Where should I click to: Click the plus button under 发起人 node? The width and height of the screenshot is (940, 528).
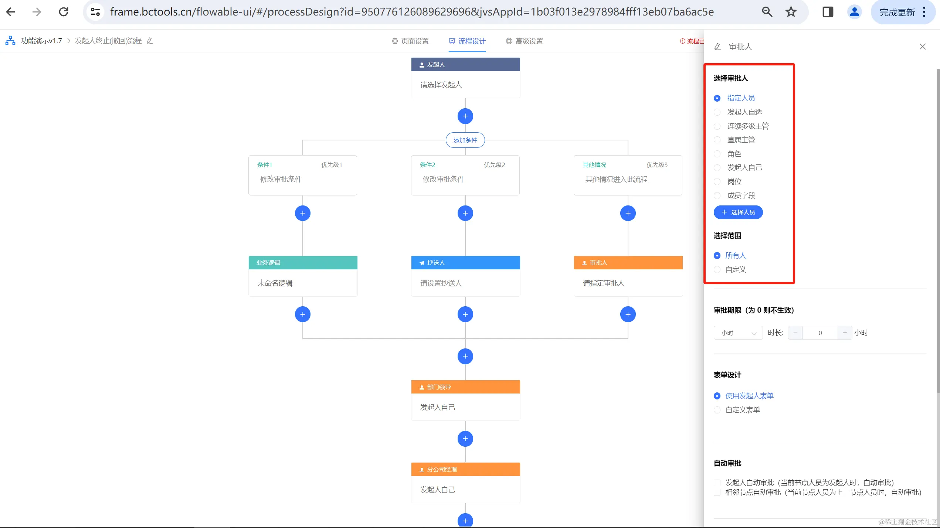coord(465,116)
